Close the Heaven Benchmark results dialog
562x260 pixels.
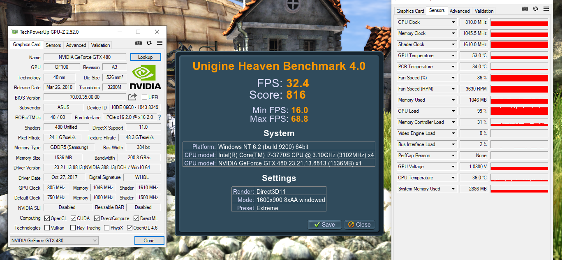359,225
